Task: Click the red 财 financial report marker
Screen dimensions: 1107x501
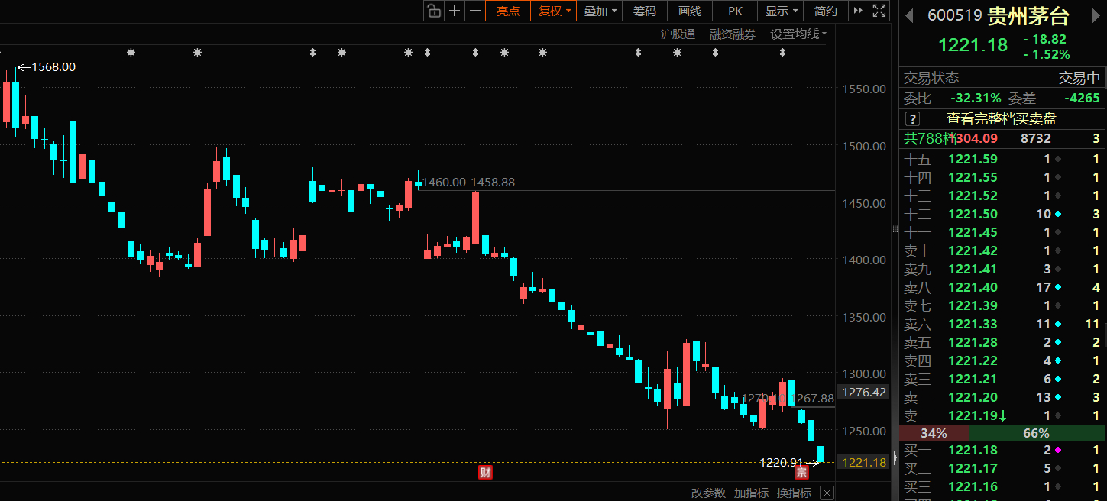Action: [485, 472]
